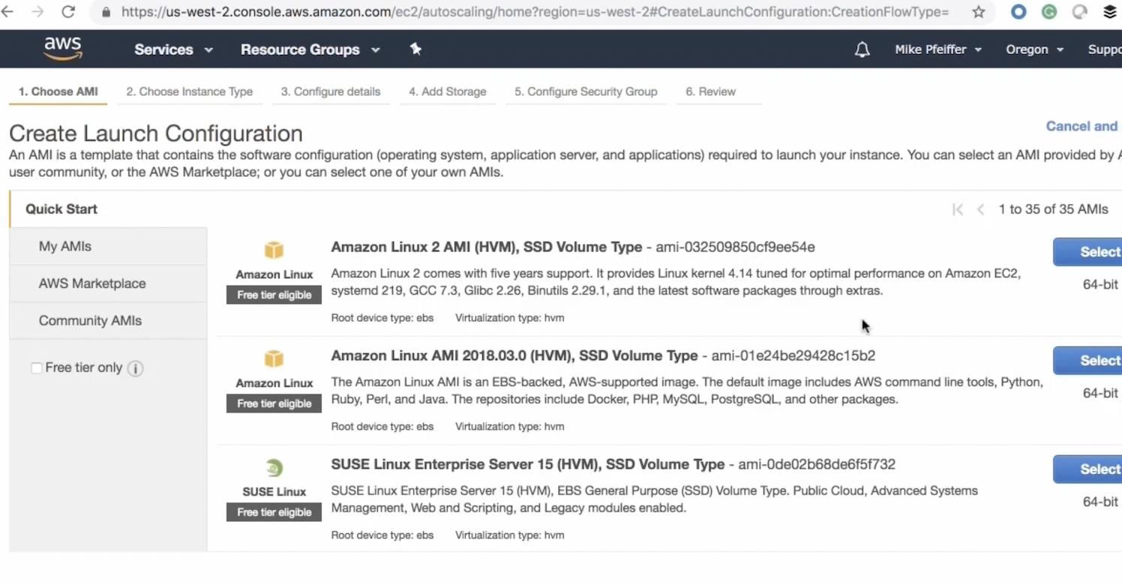Select SUSE Linux Enterprise Server 15 AMI

click(1087, 469)
